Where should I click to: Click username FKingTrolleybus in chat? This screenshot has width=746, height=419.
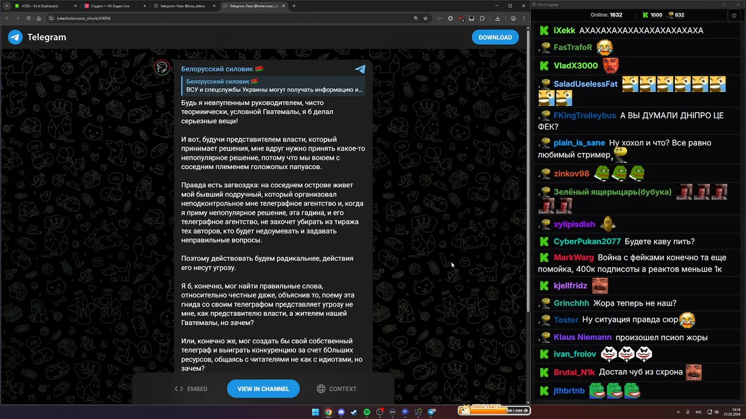click(585, 115)
